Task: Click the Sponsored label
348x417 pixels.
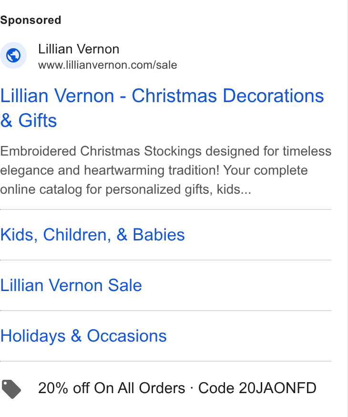Action: [x=31, y=20]
